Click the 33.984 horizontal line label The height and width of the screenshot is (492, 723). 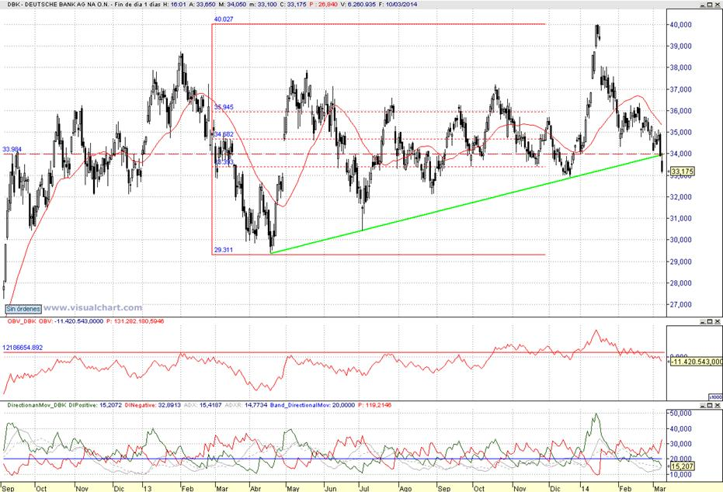[x=12, y=149]
